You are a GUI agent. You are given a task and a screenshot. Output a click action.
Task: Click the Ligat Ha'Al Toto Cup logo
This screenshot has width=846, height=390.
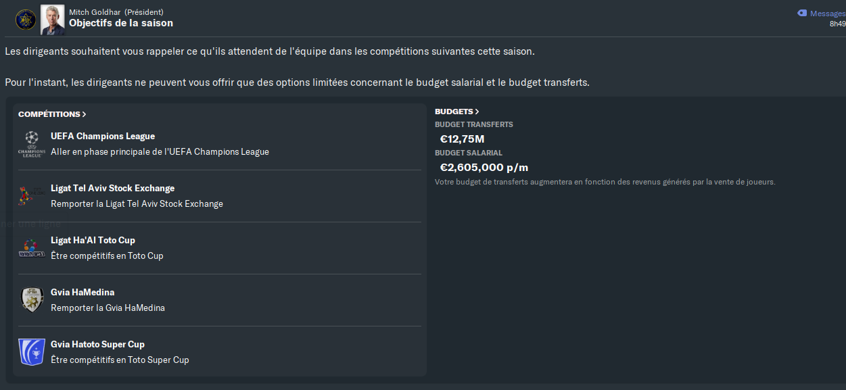click(31, 248)
